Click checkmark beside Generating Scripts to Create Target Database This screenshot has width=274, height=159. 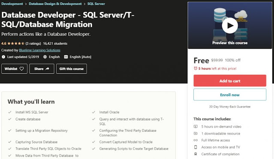click(x=93, y=149)
